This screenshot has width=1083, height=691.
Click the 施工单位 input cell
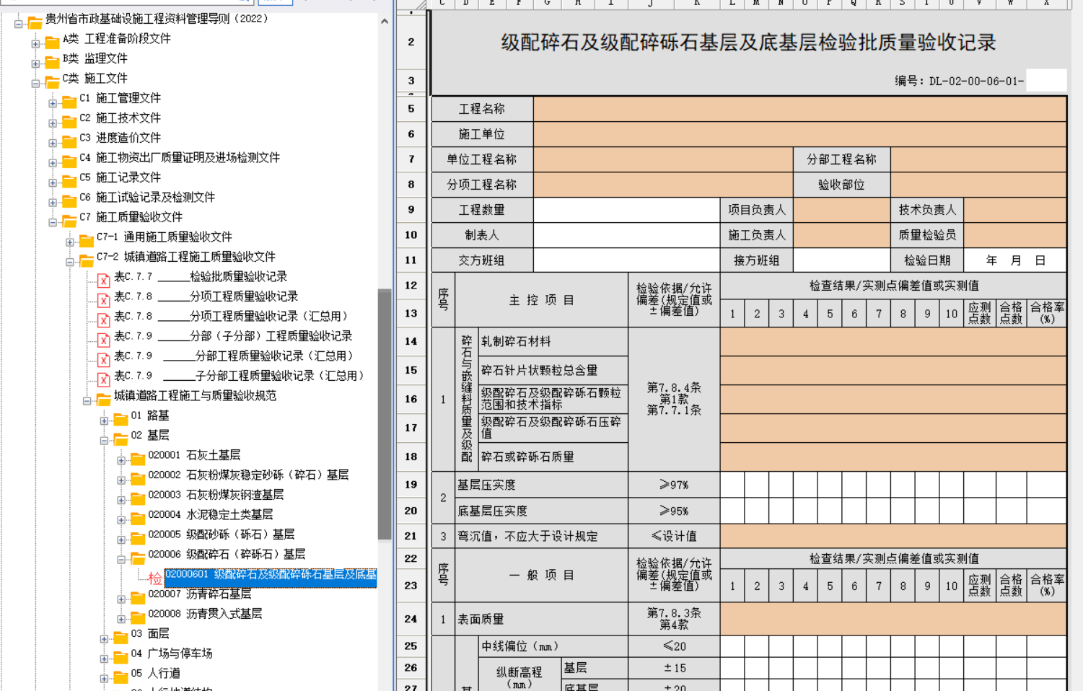(x=799, y=134)
